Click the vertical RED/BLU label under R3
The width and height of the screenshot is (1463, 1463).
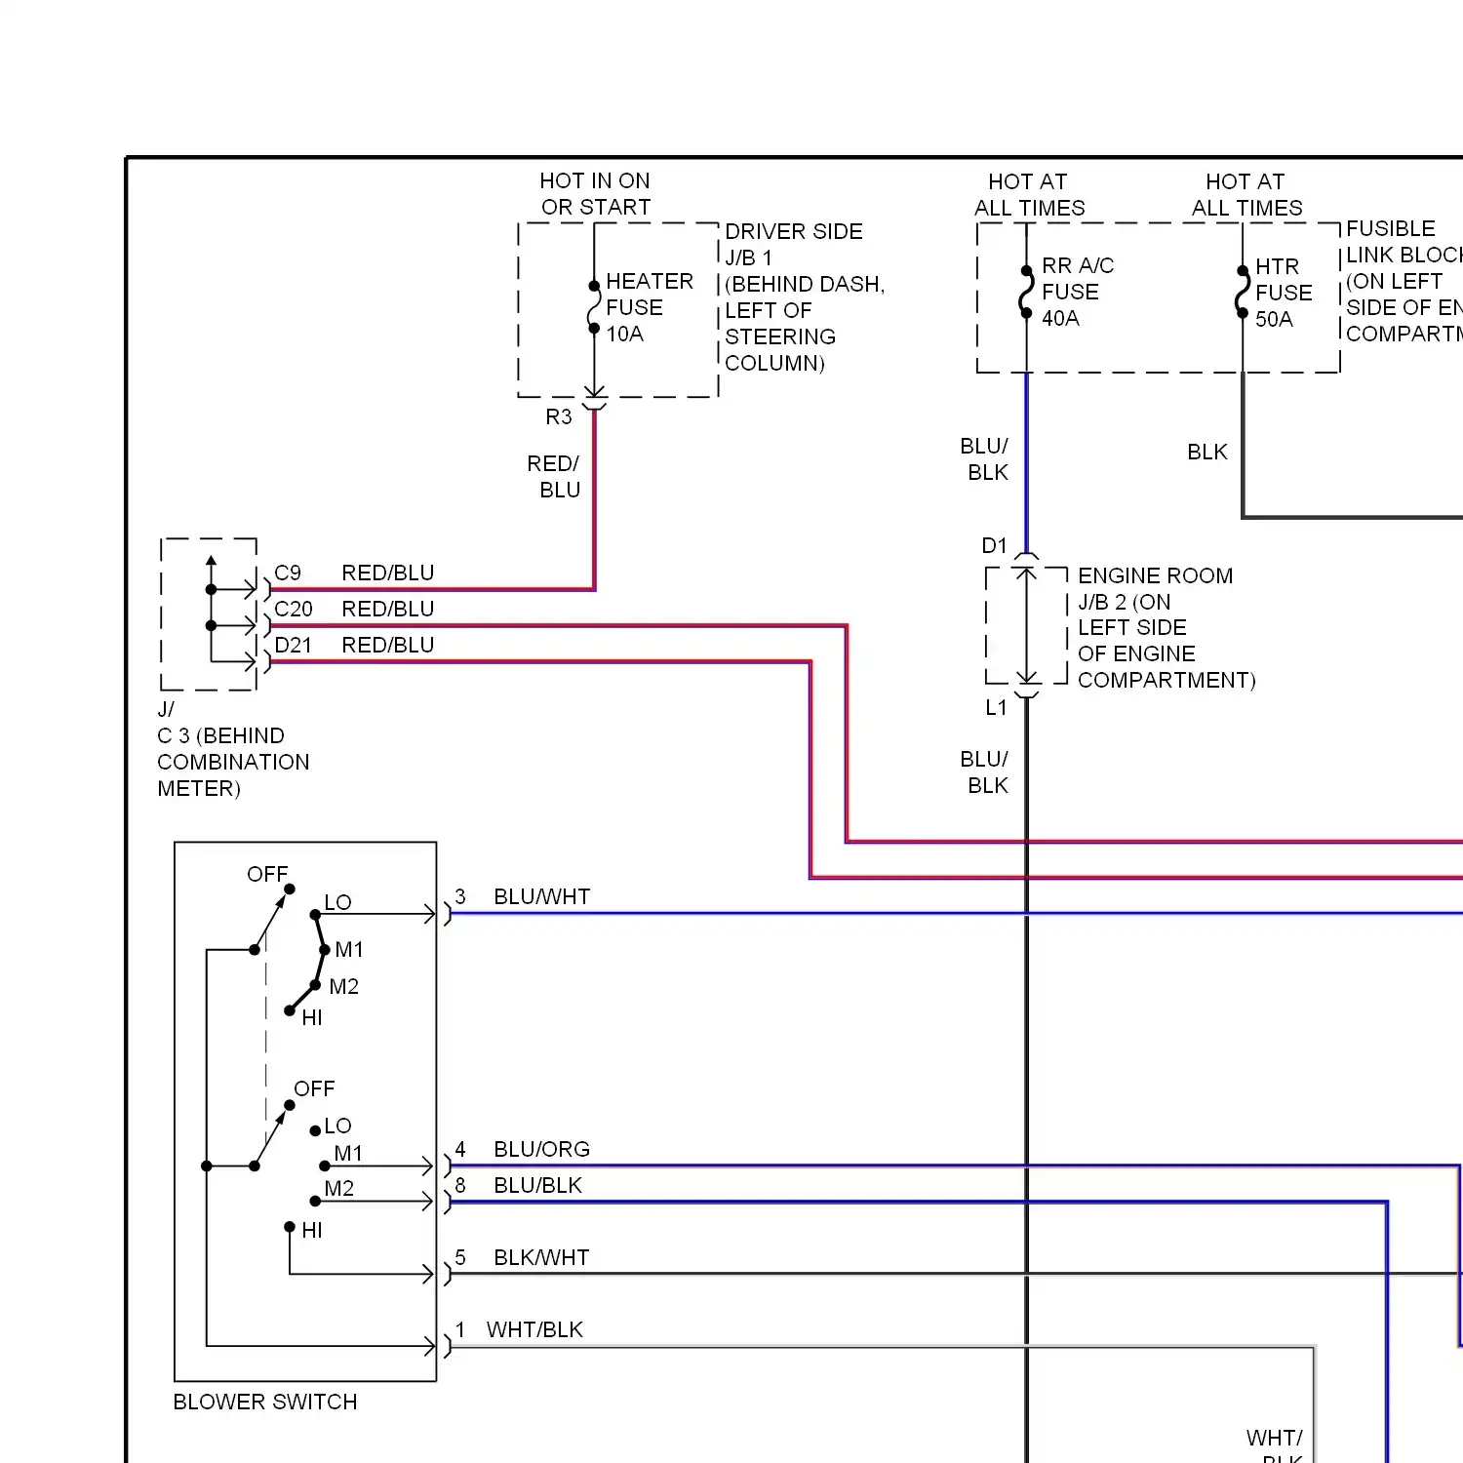(554, 476)
